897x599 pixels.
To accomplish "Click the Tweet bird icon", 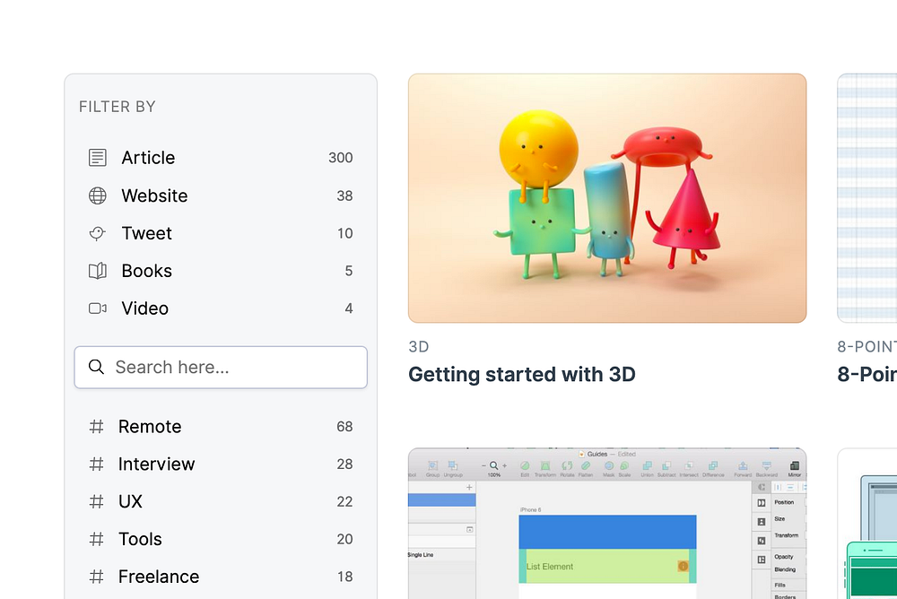I will click(x=97, y=233).
